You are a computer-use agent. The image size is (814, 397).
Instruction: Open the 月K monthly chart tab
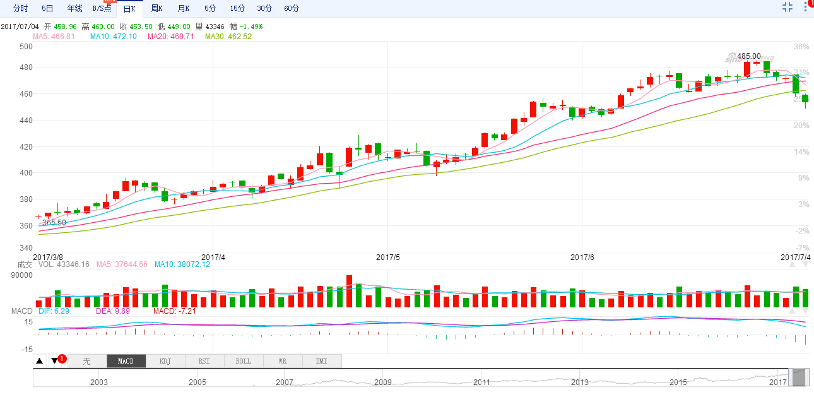tap(184, 8)
